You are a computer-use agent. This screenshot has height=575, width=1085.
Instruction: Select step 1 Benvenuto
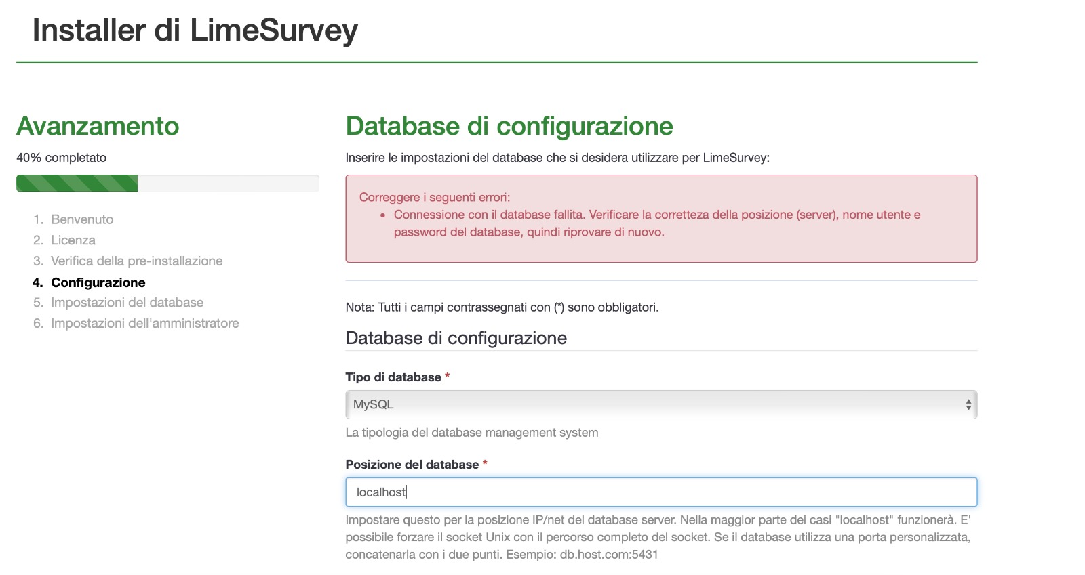tap(82, 219)
